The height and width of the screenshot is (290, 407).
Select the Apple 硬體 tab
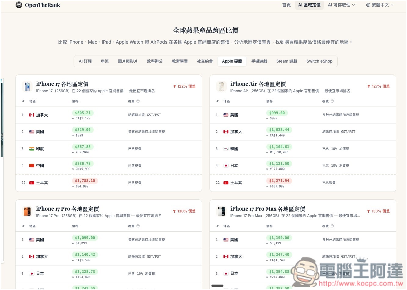[232, 61]
